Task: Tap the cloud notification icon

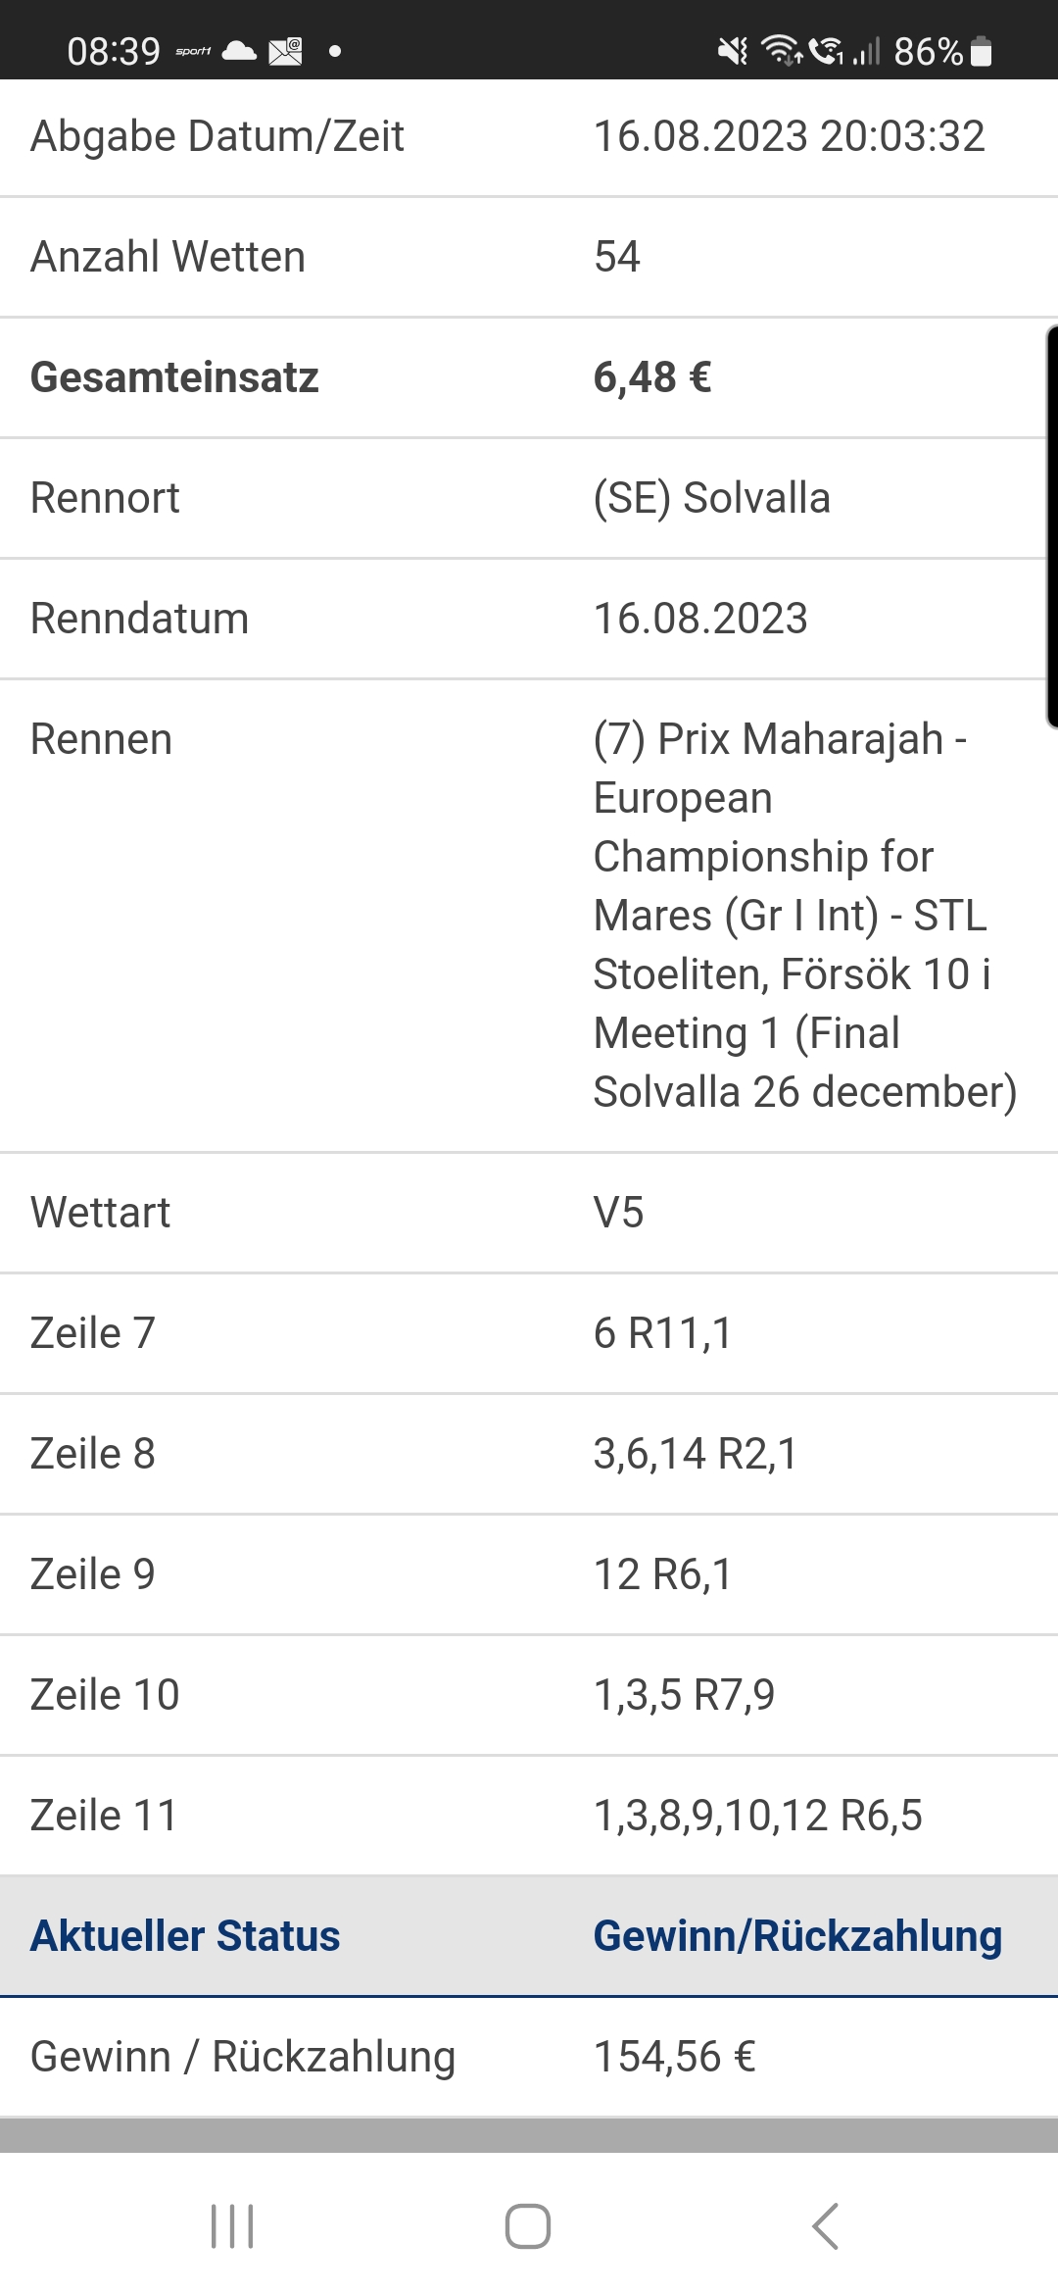Action: pyautogui.click(x=239, y=51)
